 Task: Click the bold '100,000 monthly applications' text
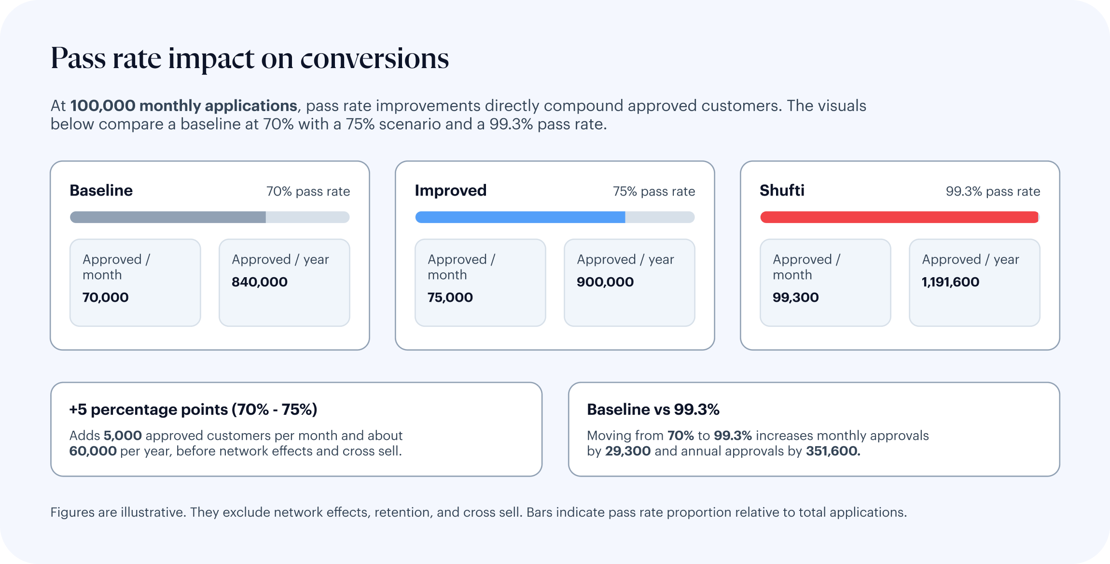coord(184,106)
